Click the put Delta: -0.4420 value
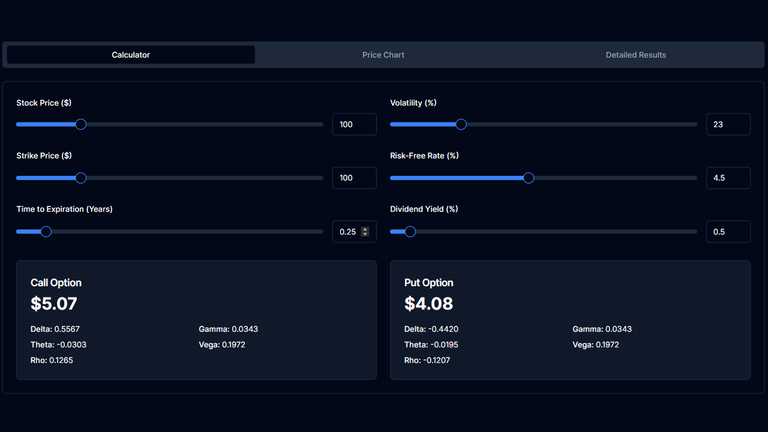The height and width of the screenshot is (432, 768). pos(431,329)
